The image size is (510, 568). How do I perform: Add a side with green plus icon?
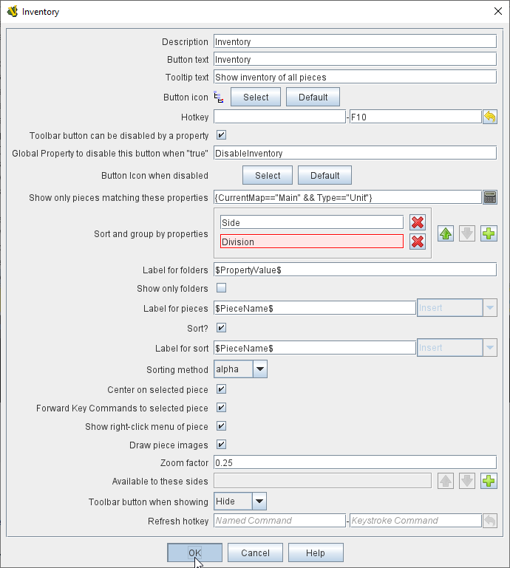pyautogui.click(x=489, y=481)
